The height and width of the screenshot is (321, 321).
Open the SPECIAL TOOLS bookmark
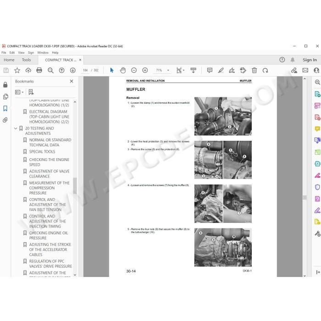tap(42, 152)
